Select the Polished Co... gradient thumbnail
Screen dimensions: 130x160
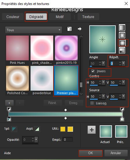click(17, 78)
